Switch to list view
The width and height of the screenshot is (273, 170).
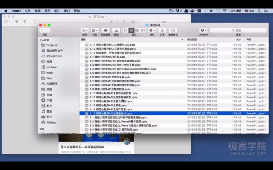(x=131, y=30)
